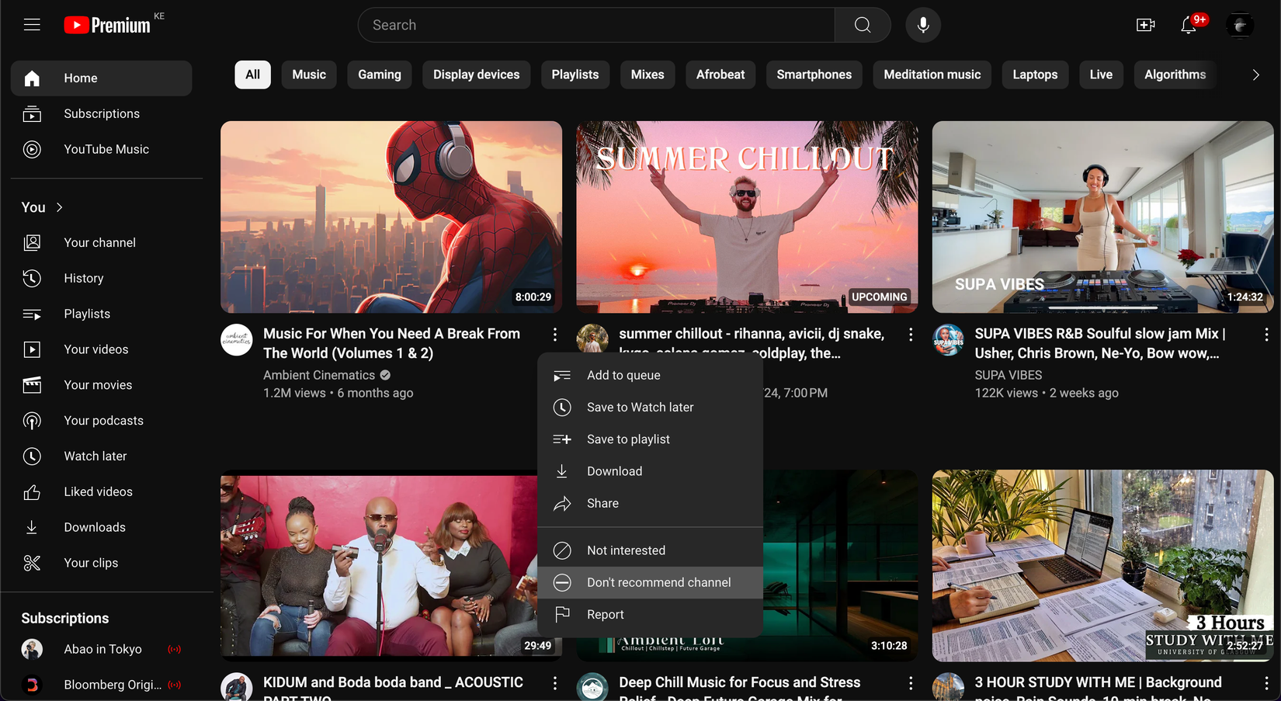Viewport: 1281px width, 701px height.
Task: Open History from the sidebar
Action: tap(83, 278)
